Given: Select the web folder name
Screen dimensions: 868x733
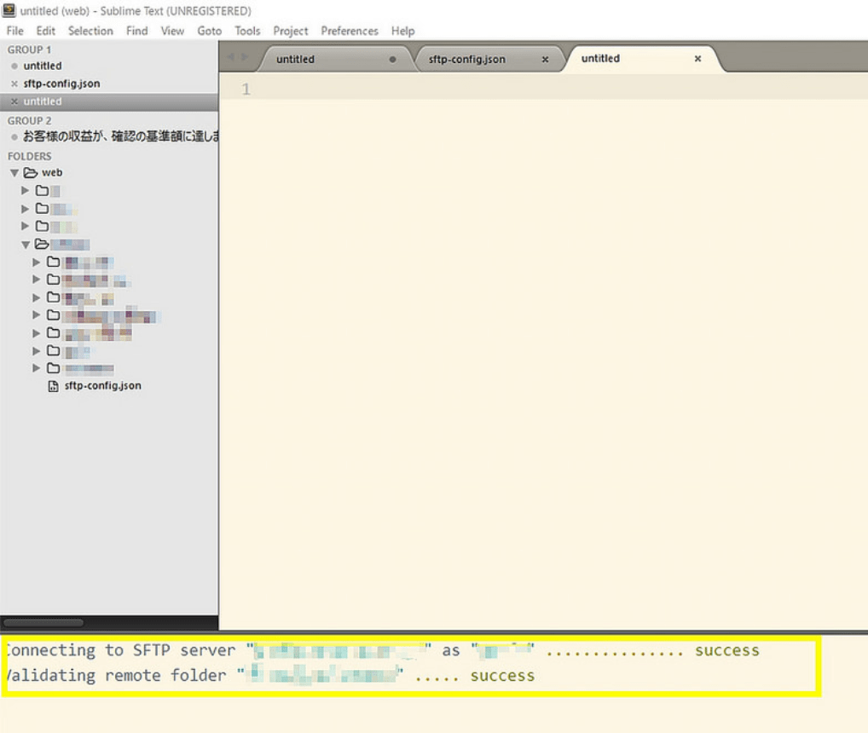Looking at the screenshot, I should (52, 173).
